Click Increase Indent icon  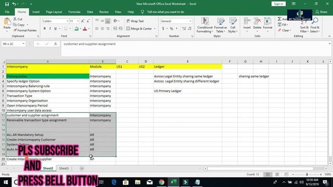tap(120, 29)
